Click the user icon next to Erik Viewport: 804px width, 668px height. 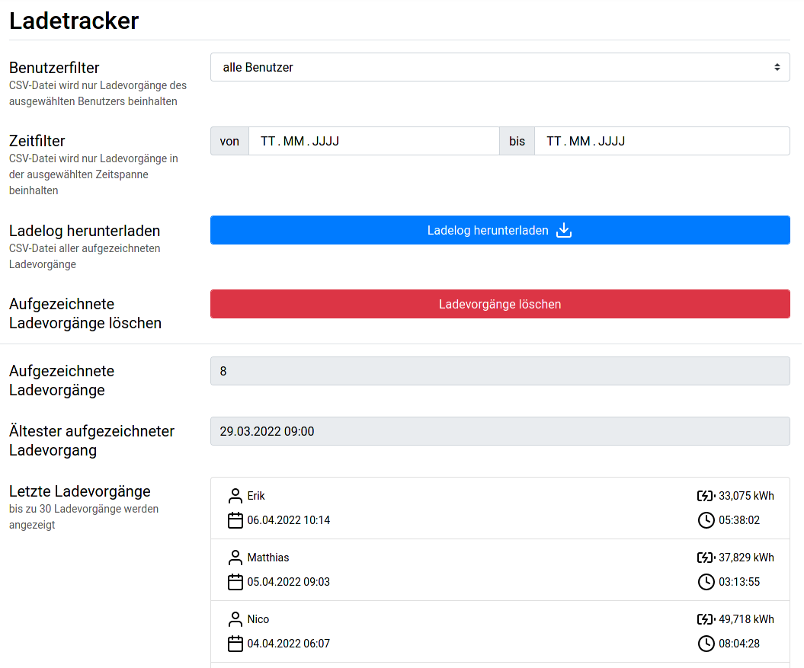(x=235, y=496)
